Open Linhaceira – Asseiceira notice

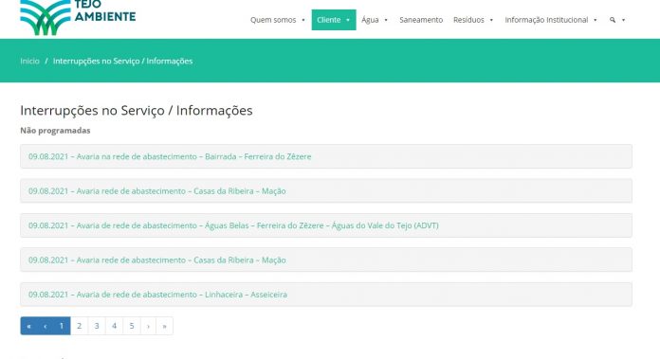click(326, 295)
